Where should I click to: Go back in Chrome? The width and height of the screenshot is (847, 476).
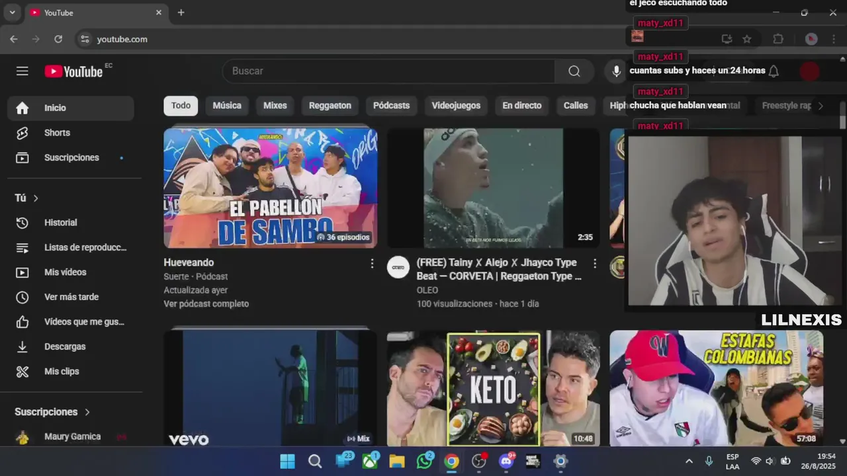[14, 39]
